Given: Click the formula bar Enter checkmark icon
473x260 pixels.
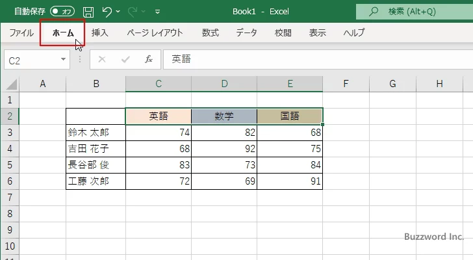Looking at the screenshot, I should click(125, 59).
